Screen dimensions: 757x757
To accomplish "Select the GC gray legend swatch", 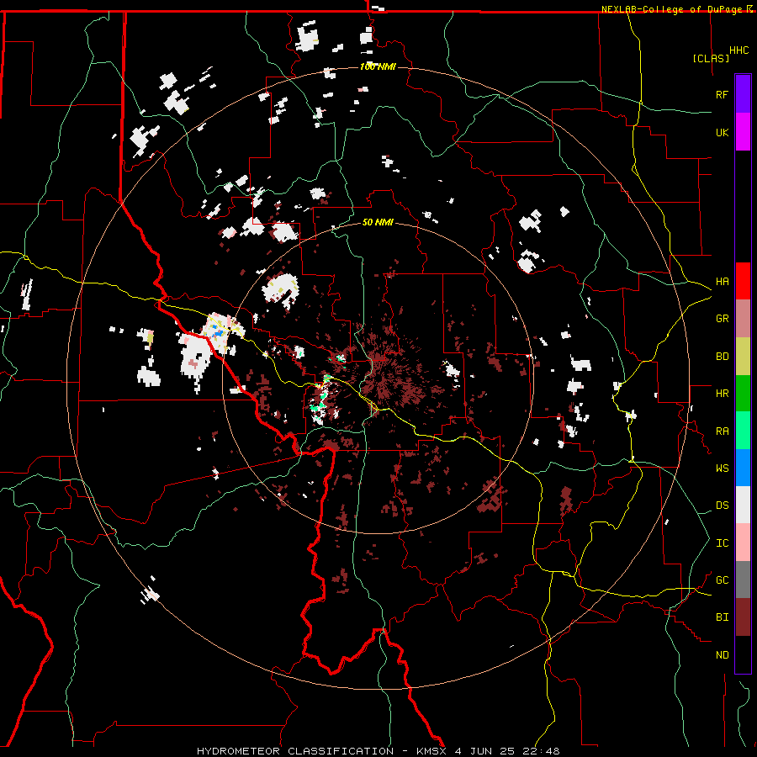I will click(743, 580).
